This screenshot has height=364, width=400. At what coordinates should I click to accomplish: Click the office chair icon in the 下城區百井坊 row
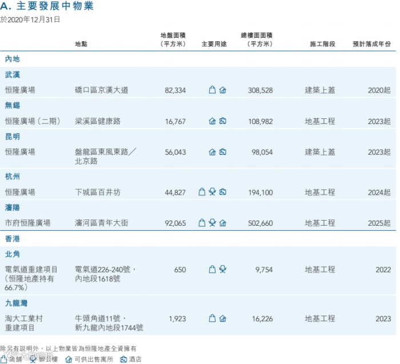212,191
